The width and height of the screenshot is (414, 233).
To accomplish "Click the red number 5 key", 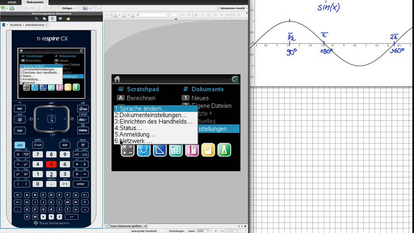I will click(x=51, y=164).
